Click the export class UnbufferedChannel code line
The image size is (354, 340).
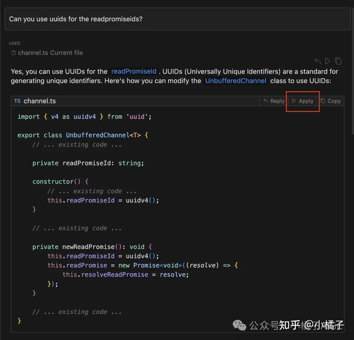coord(83,135)
